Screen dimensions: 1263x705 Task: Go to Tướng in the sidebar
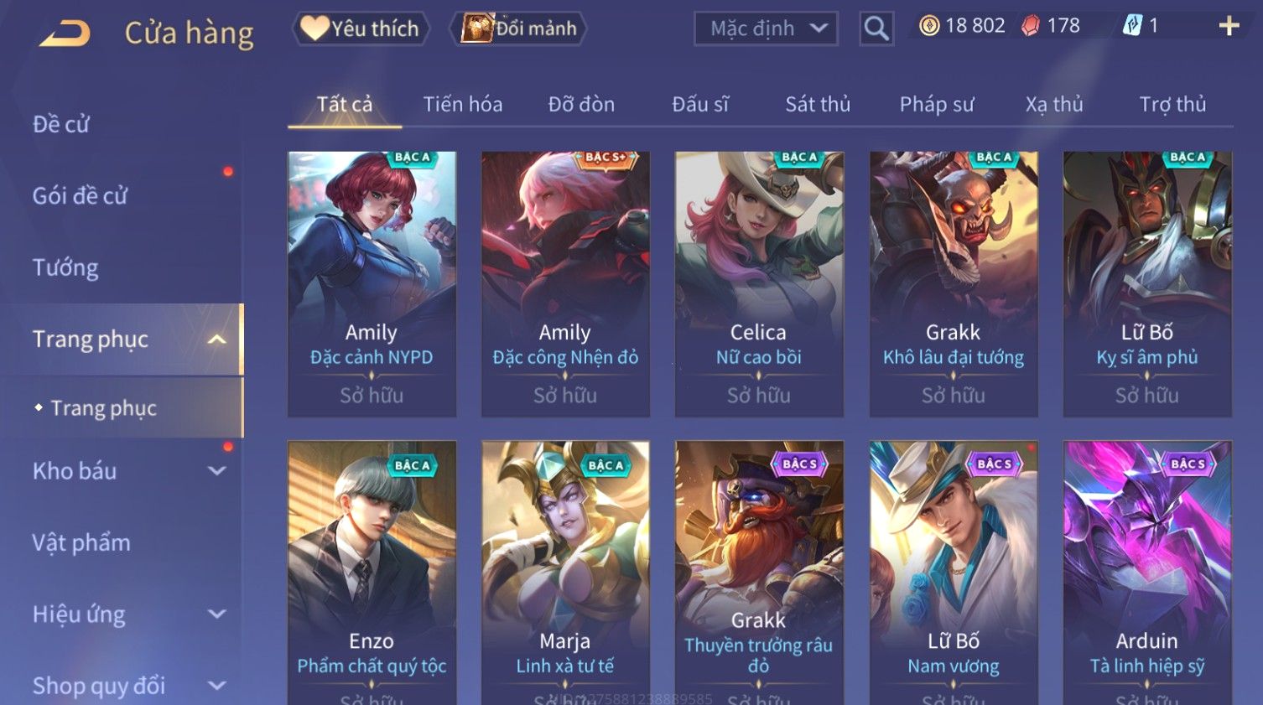click(65, 268)
